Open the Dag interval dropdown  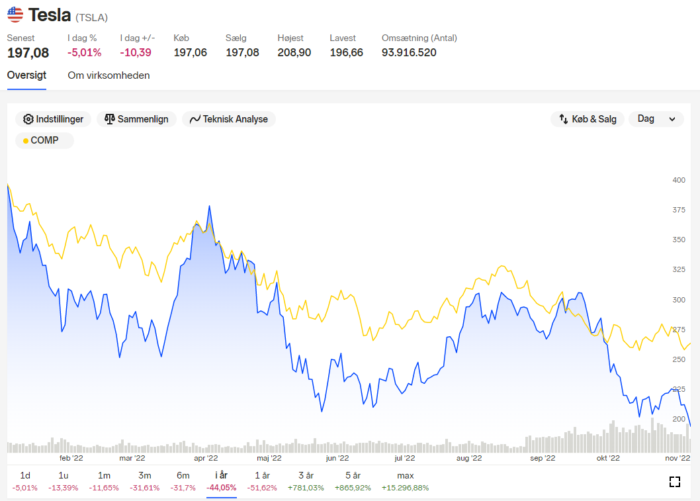656,118
